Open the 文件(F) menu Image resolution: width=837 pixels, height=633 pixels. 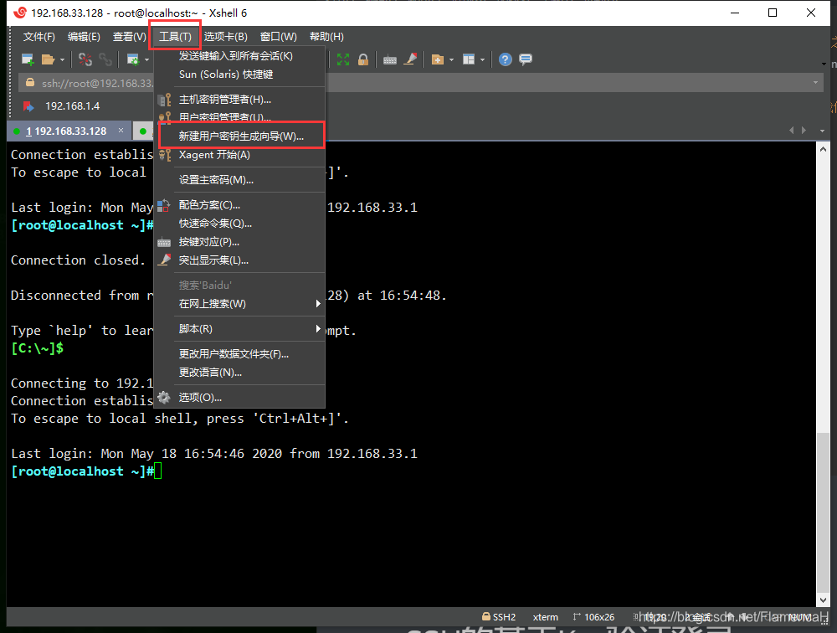[x=39, y=37]
